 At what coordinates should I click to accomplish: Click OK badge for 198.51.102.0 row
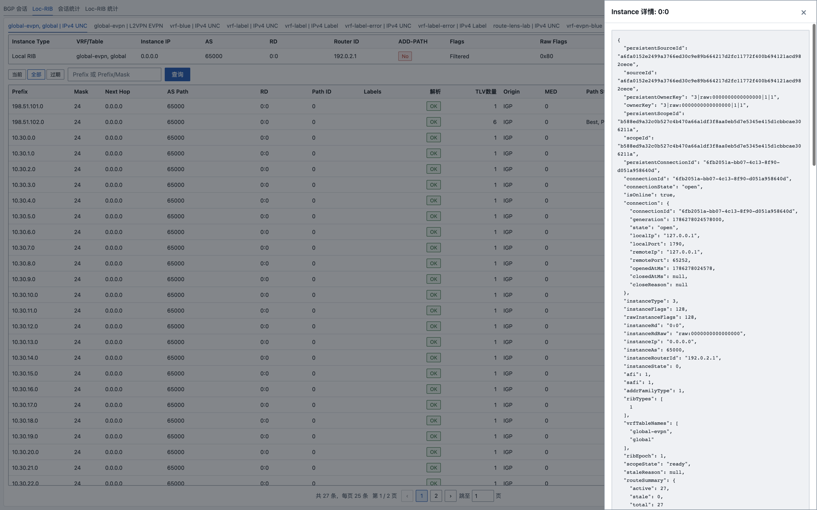[434, 122]
